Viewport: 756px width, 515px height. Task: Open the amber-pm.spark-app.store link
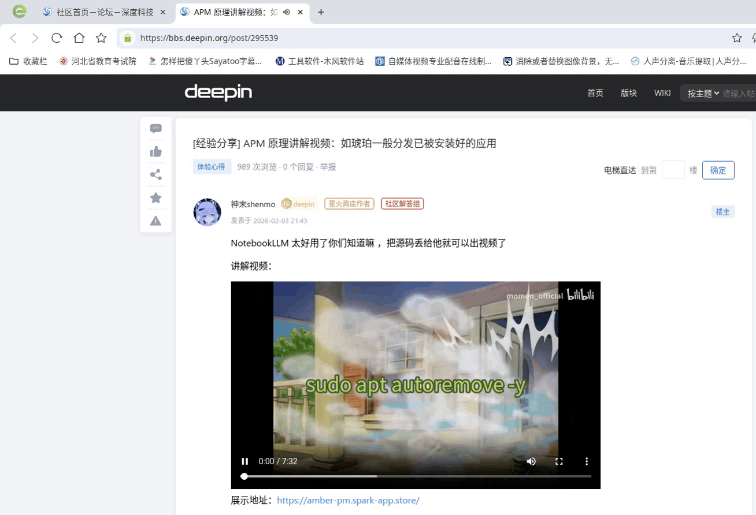(x=348, y=500)
